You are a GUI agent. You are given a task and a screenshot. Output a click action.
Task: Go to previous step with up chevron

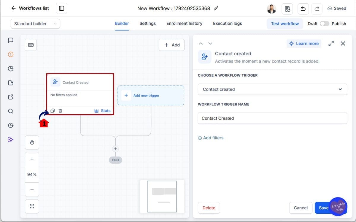(201, 44)
